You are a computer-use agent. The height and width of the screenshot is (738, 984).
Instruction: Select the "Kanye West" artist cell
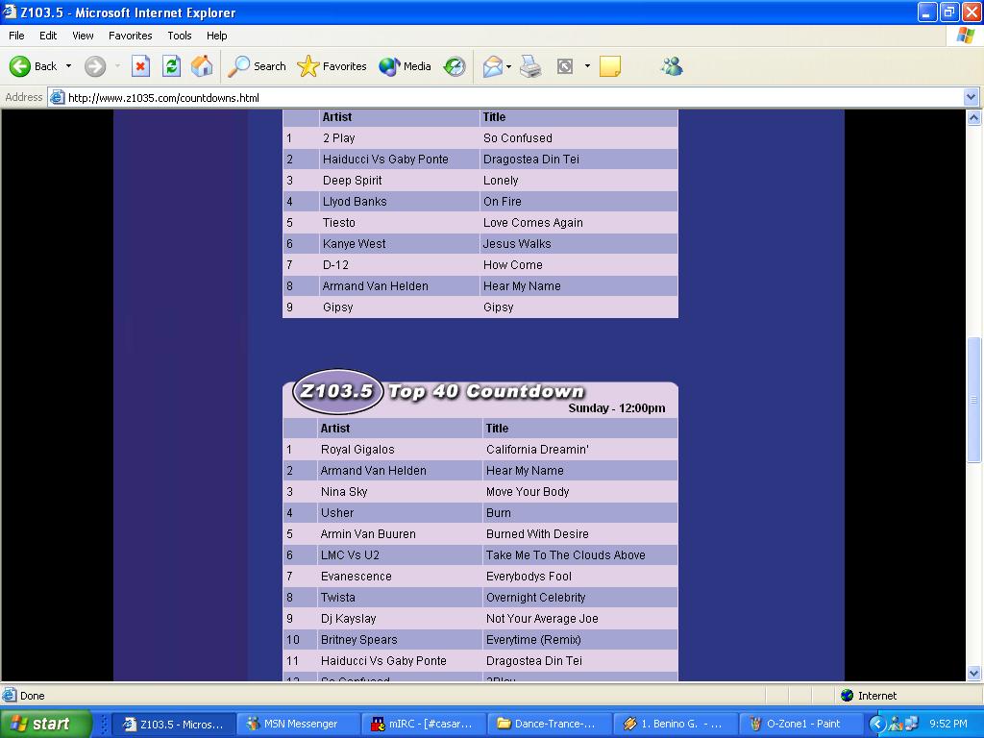coord(399,243)
